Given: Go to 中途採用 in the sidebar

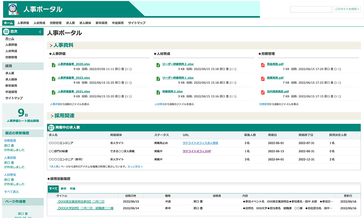Looking at the screenshot, I should [x=11, y=92].
